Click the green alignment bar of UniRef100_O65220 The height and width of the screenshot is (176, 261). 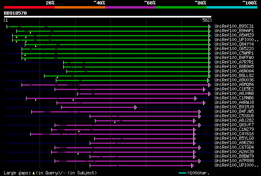(115, 49)
